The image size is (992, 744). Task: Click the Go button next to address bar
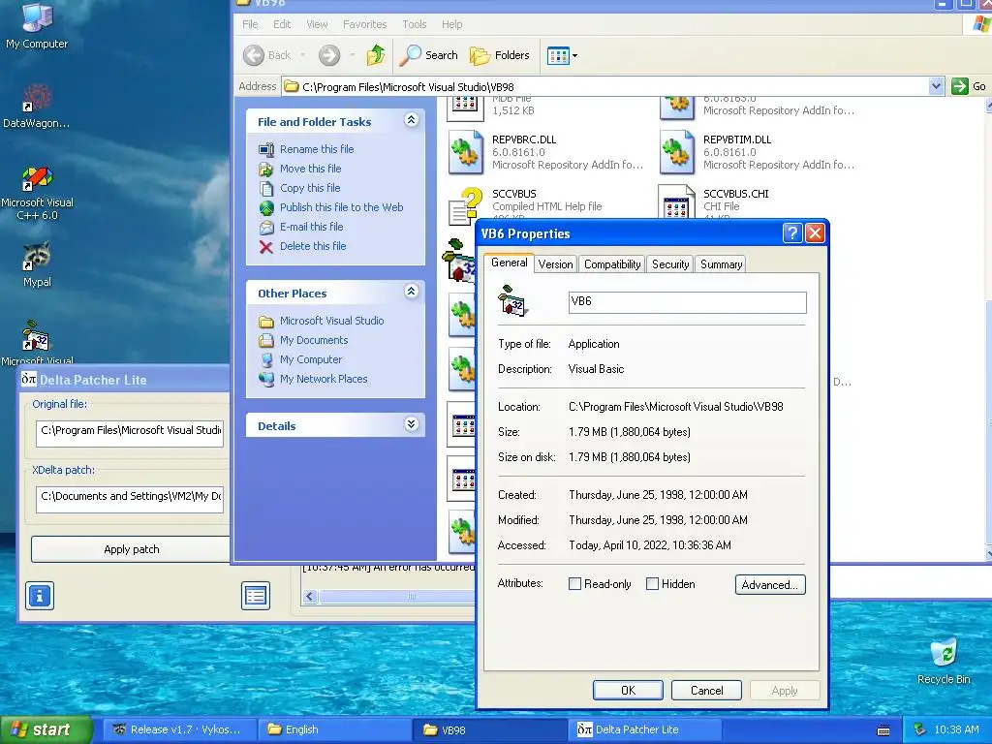[x=969, y=86]
